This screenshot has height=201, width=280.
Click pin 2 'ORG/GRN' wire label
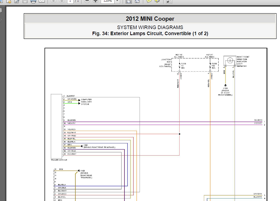pos(72,99)
